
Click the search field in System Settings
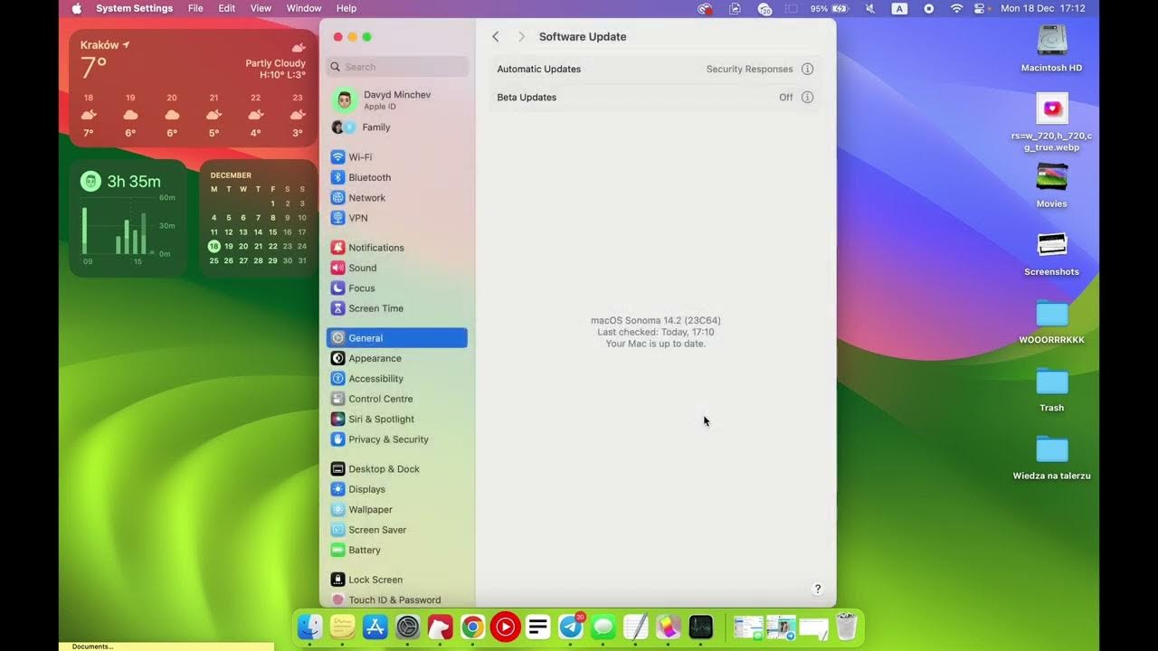tap(398, 66)
